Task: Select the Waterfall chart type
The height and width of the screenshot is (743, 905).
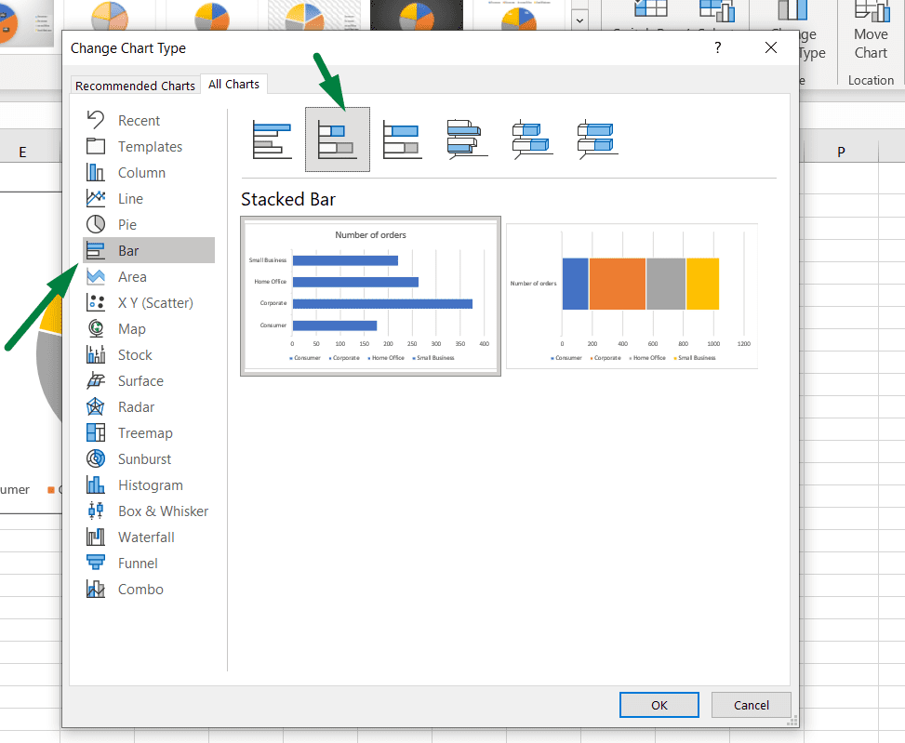Action: [147, 537]
